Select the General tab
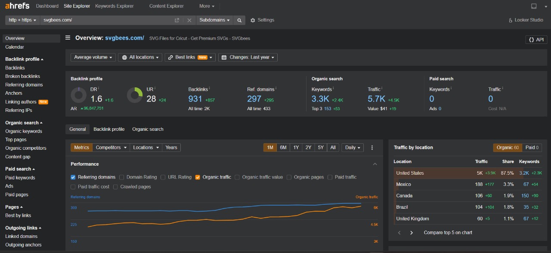Image resolution: width=551 pixels, height=253 pixels. click(x=77, y=129)
